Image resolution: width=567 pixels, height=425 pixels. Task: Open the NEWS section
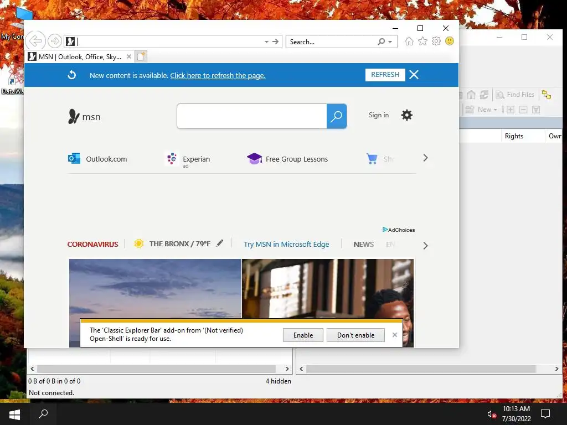click(363, 244)
